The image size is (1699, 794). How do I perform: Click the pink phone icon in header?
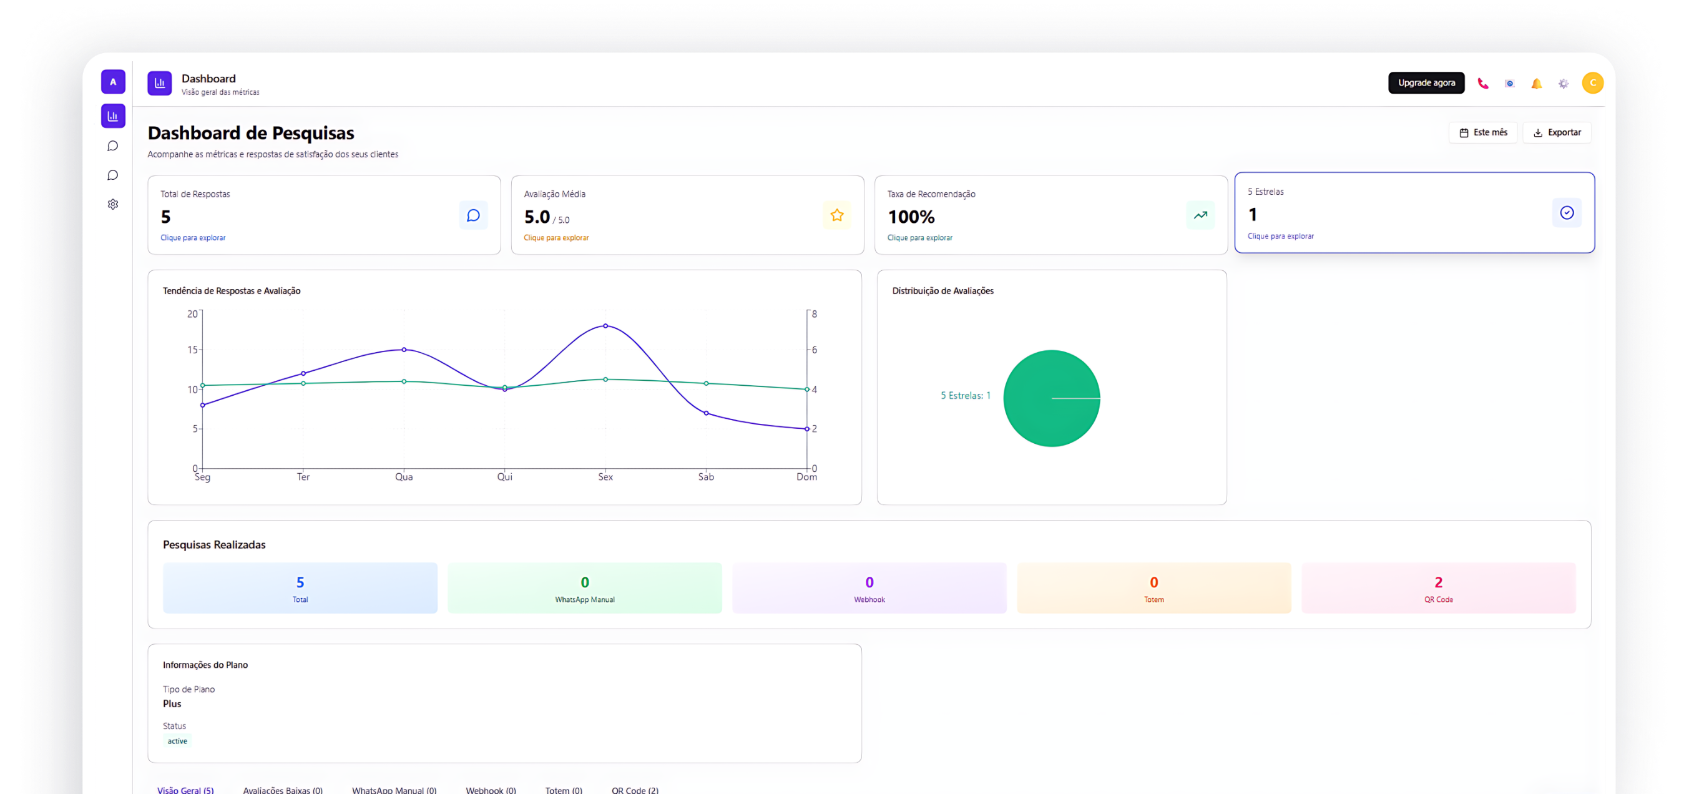click(1482, 84)
